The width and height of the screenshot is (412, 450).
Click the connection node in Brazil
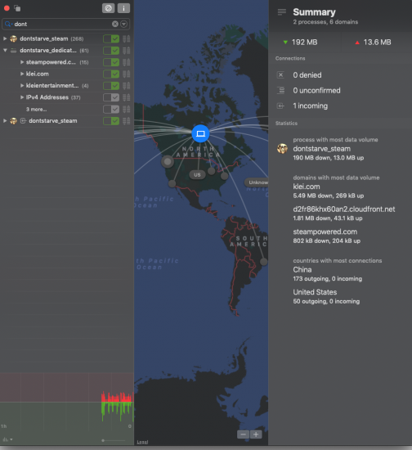263,262
